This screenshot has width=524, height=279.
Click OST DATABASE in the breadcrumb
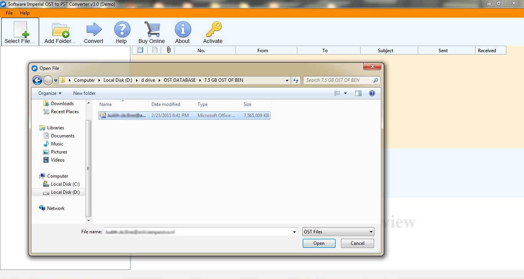[x=180, y=80]
